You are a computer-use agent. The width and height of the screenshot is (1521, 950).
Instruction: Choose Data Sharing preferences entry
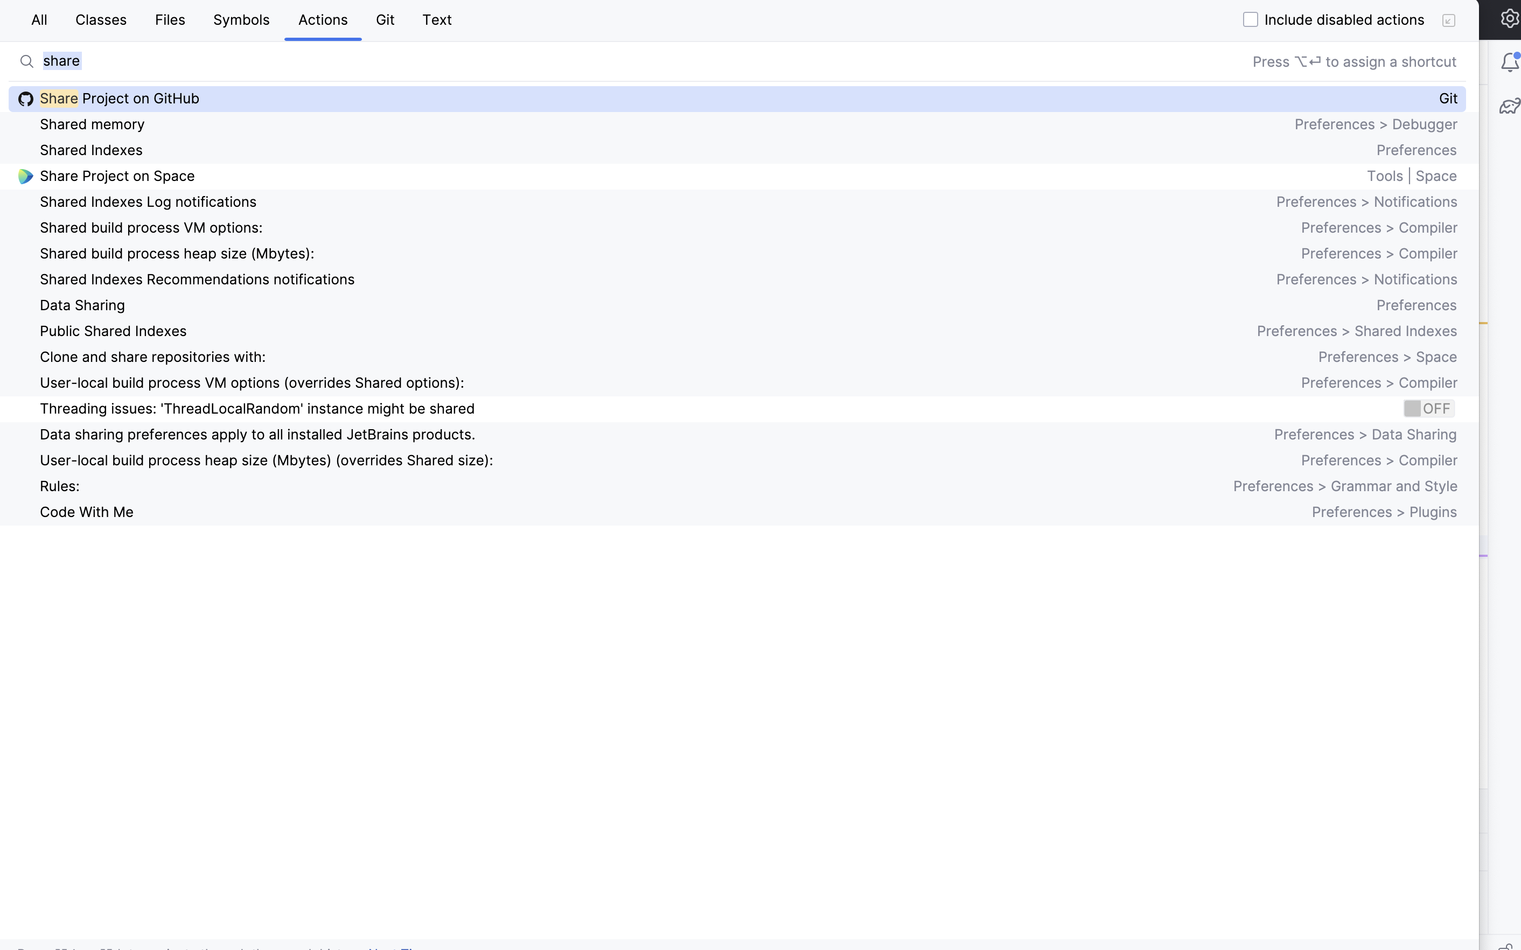click(82, 305)
